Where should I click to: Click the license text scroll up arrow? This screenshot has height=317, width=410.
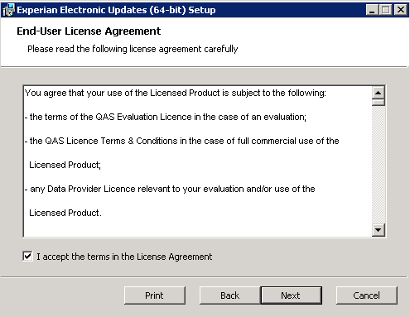(x=378, y=93)
